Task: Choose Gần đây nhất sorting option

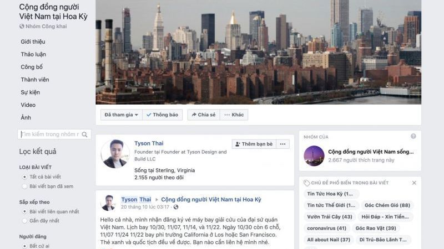Action: (x=24, y=221)
